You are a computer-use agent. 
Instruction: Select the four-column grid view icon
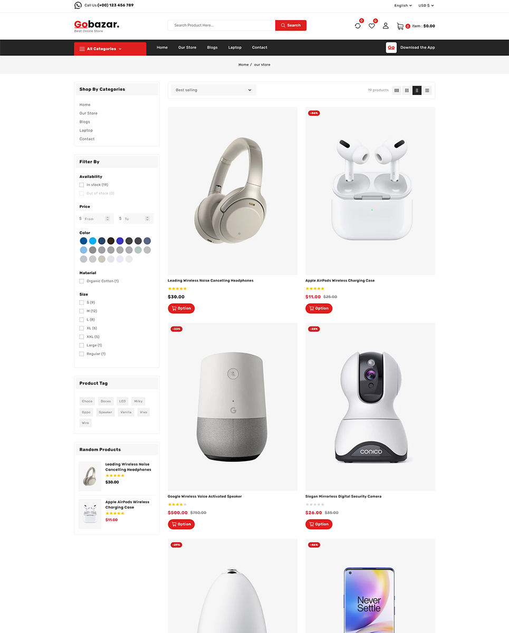(x=397, y=90)
